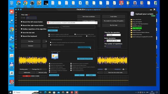Click the red CPU usage bar
The image size is (168, 94).
pyautogui.click(x=27, y=76)
